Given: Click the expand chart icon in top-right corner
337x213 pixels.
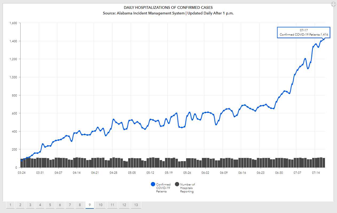Looking at the screenshot, I should [333, 4].
